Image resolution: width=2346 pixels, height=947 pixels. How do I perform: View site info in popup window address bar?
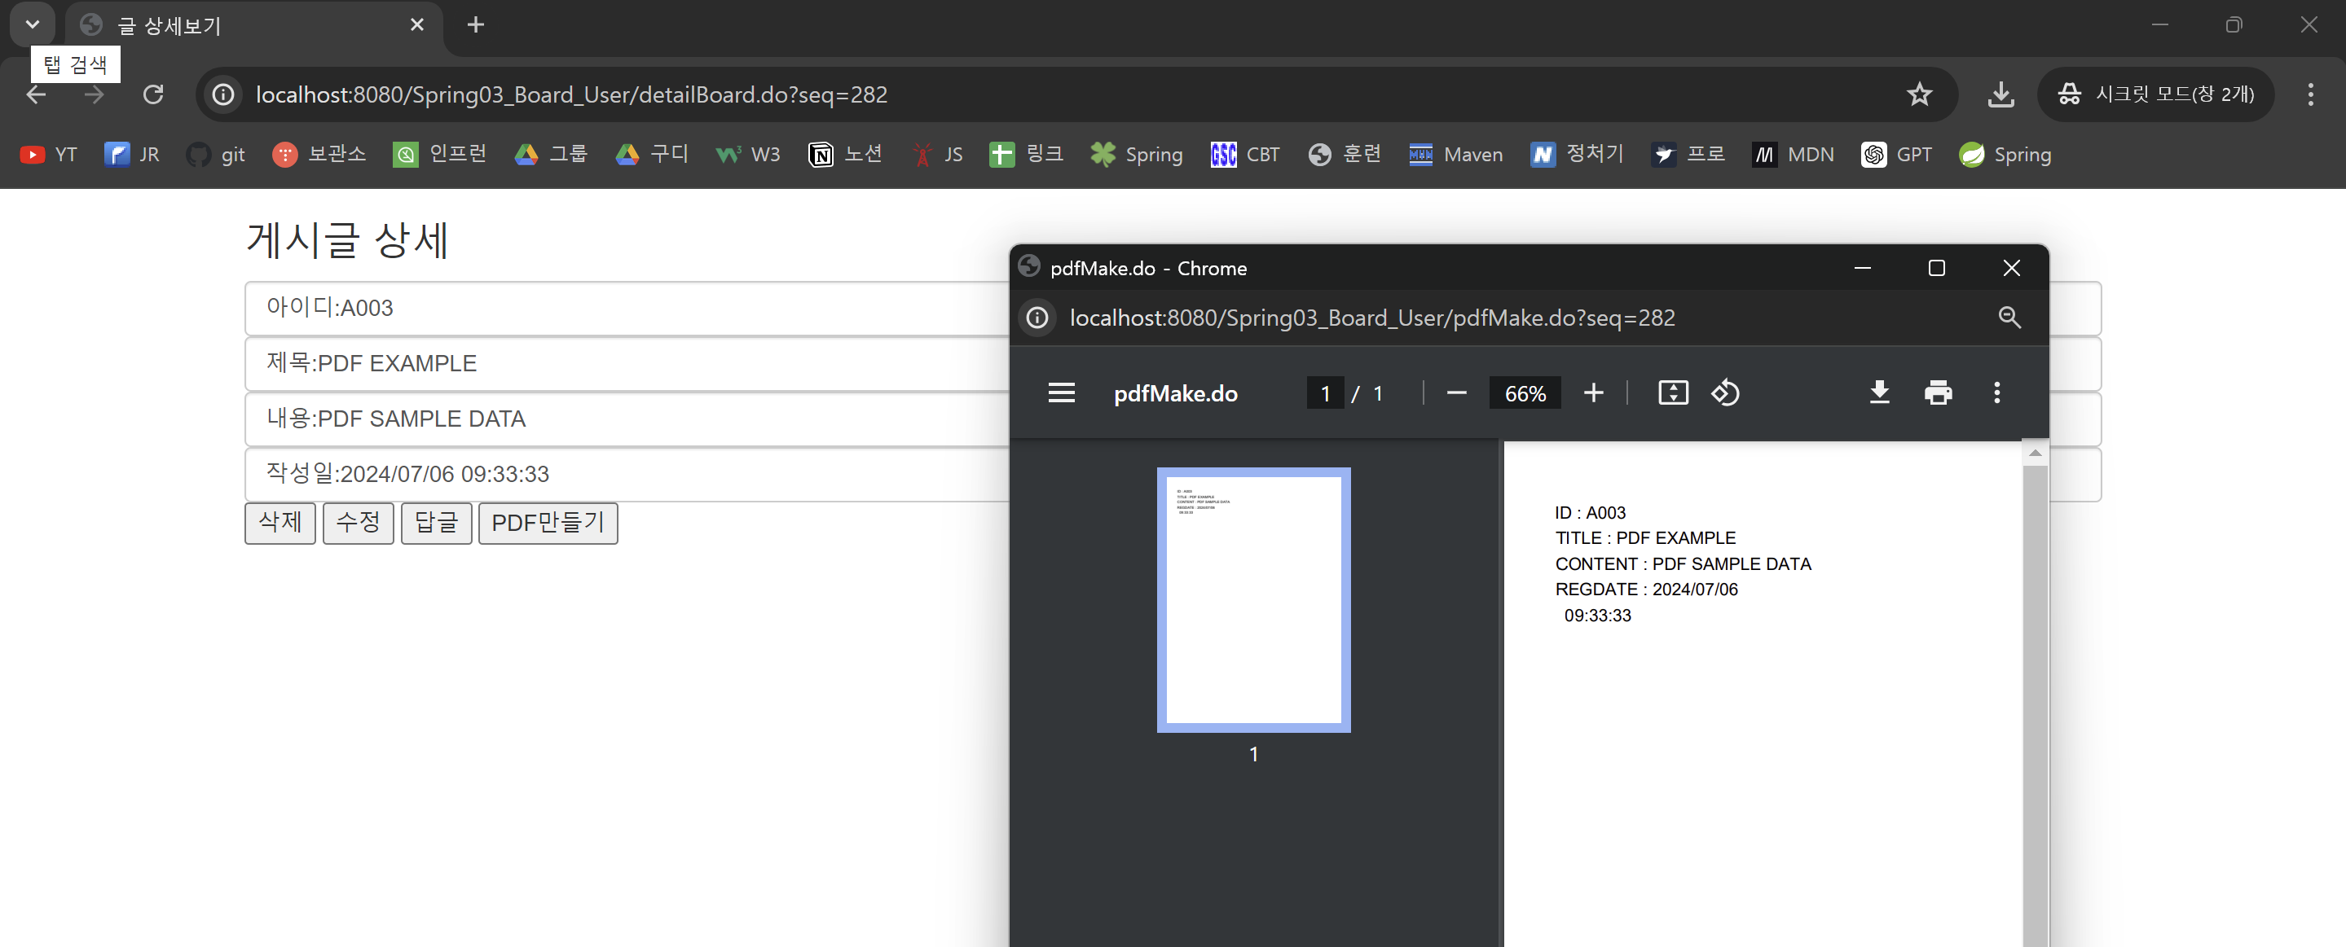coord(1037,318)
